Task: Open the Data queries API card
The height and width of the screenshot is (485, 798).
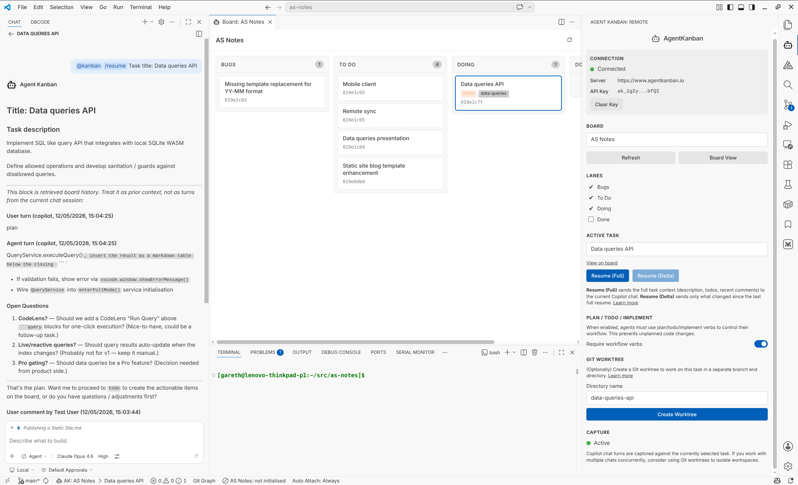Action: pyautogui.click(x=508, y=93)
